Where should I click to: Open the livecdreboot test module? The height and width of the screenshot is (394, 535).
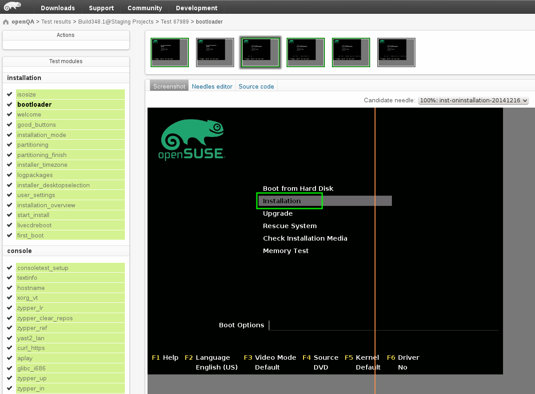click(70, 225)
